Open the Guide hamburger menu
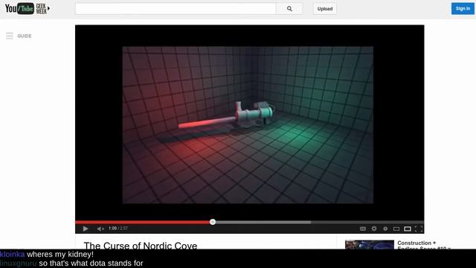The image size is (476, 268). pyautogui.click(x=10, y=36)
